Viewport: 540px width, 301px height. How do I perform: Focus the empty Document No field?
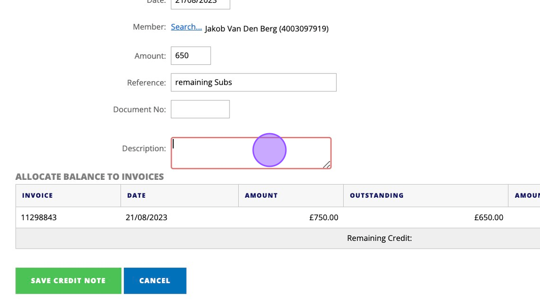click(x=200, y=109)
